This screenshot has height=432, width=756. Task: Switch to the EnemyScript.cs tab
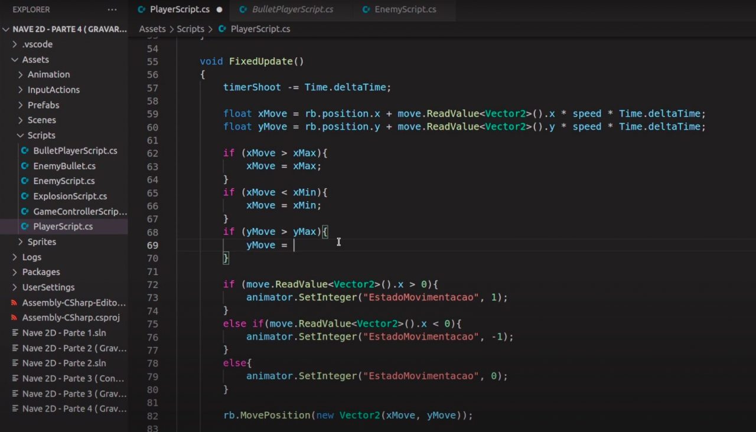pyautogui.click(x=405, y=9)
